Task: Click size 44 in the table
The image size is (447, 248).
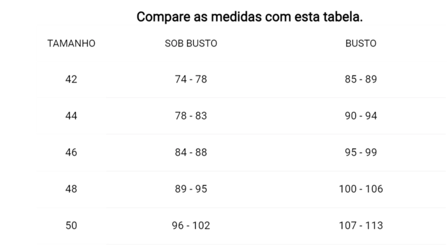Action: [x=71, y=116]
